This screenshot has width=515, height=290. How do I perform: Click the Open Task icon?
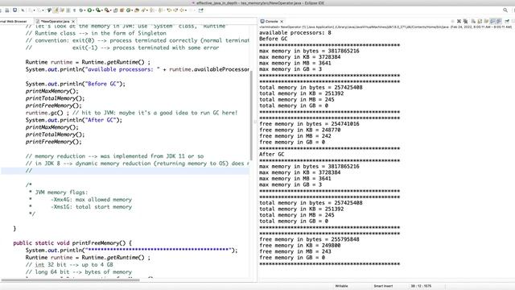[137, 10]
